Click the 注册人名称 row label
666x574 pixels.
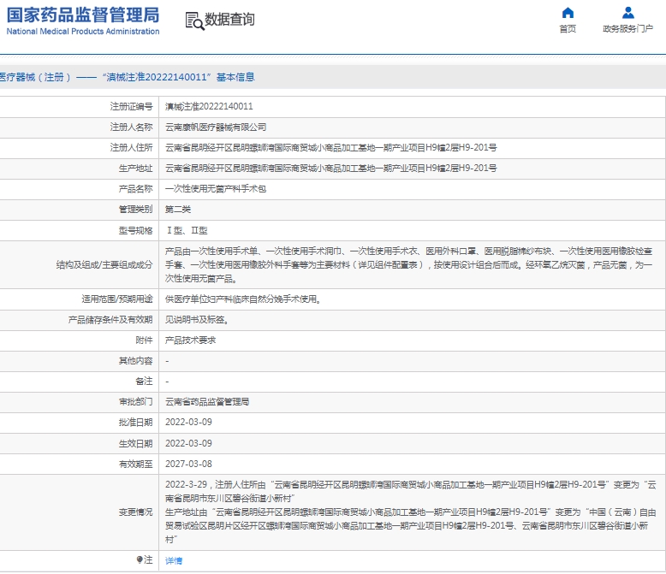(x=131, y=127)
